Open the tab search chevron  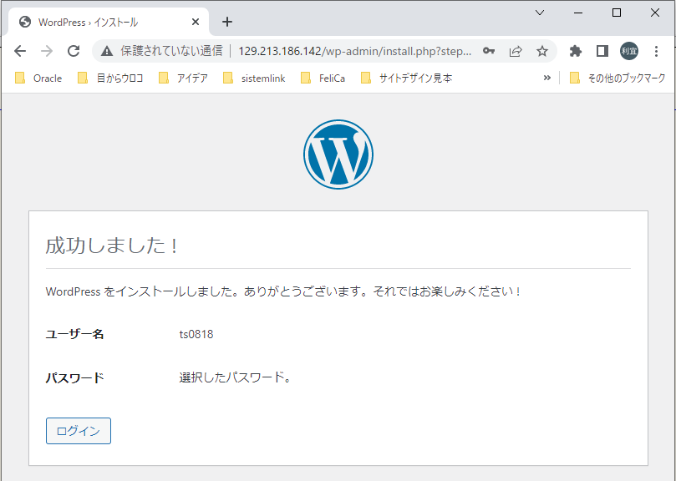(x=539, y=13)
